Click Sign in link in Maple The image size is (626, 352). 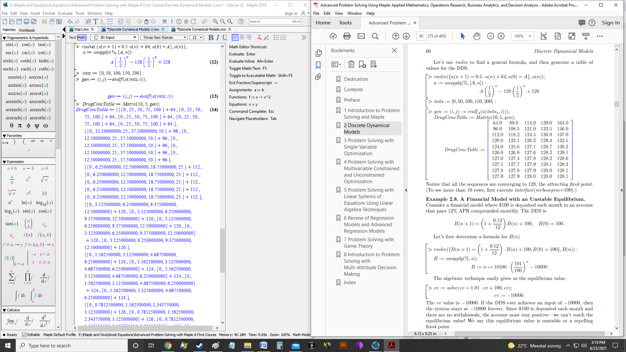pyautogui.click(x=291, y=14)
